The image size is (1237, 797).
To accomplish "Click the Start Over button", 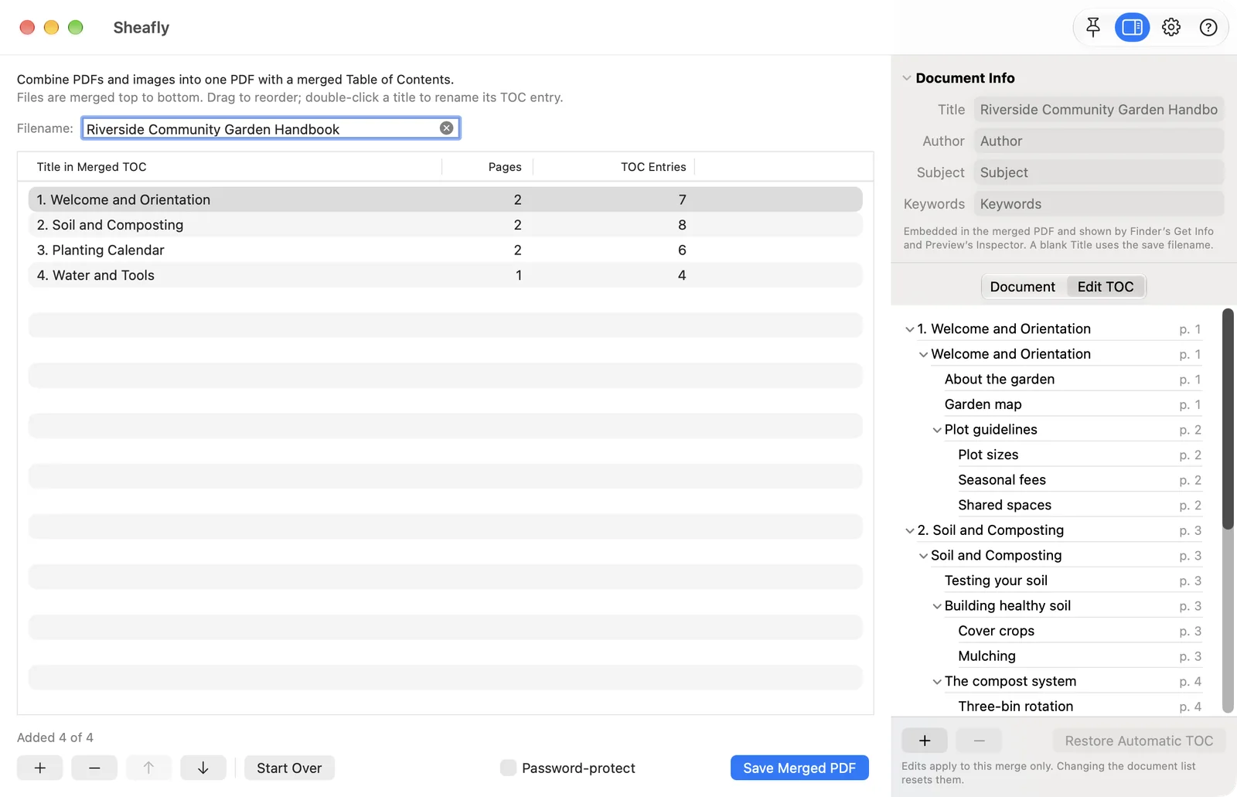I will click(x=289, y=768).
